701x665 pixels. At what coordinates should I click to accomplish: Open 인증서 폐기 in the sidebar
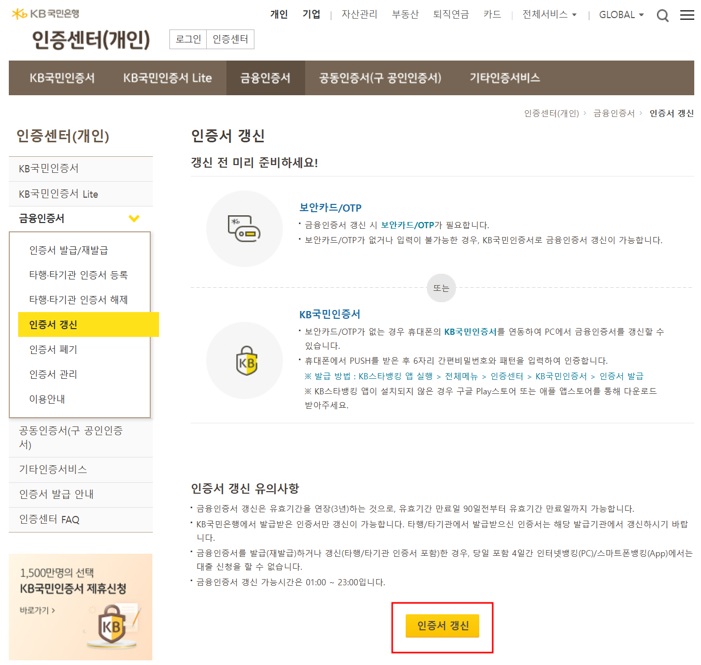point(52,349)
